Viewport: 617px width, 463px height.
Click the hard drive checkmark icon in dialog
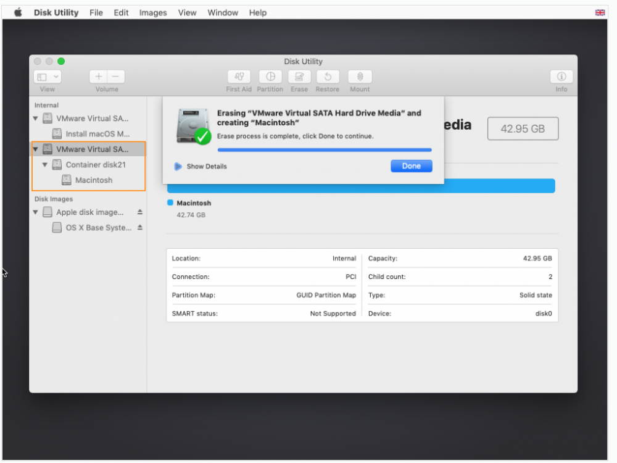(x=194, y=126)
